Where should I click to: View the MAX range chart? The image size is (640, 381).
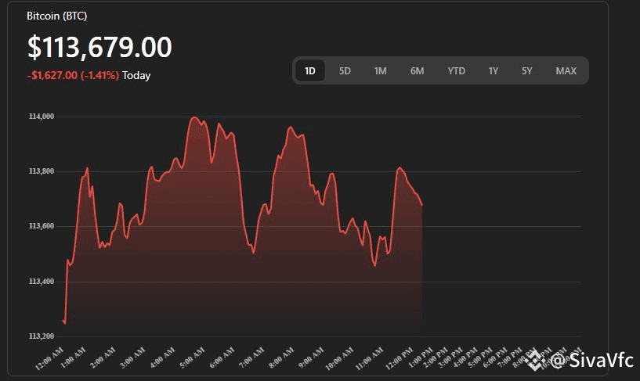pos(566,71)
